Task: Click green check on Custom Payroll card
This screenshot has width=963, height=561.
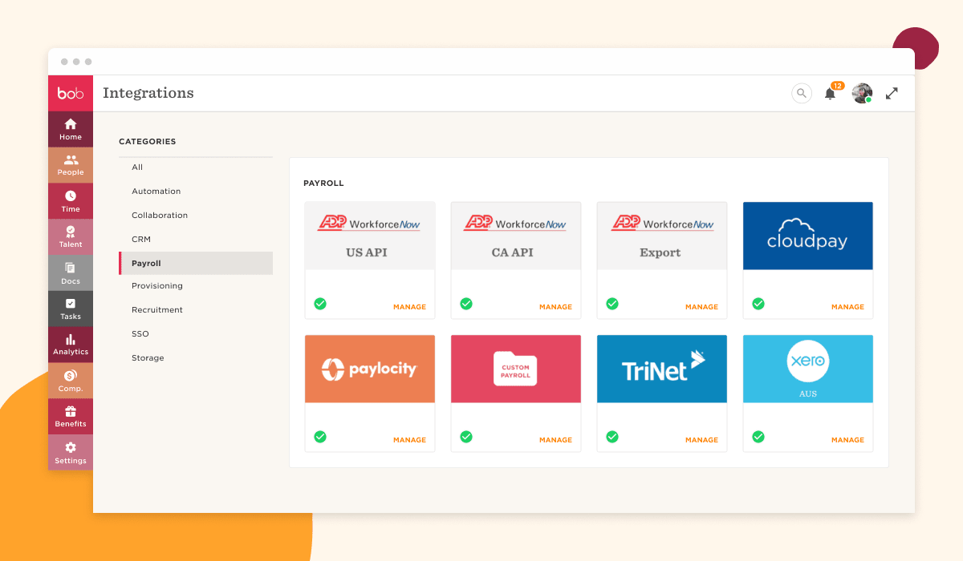Action: pos(466,437)
